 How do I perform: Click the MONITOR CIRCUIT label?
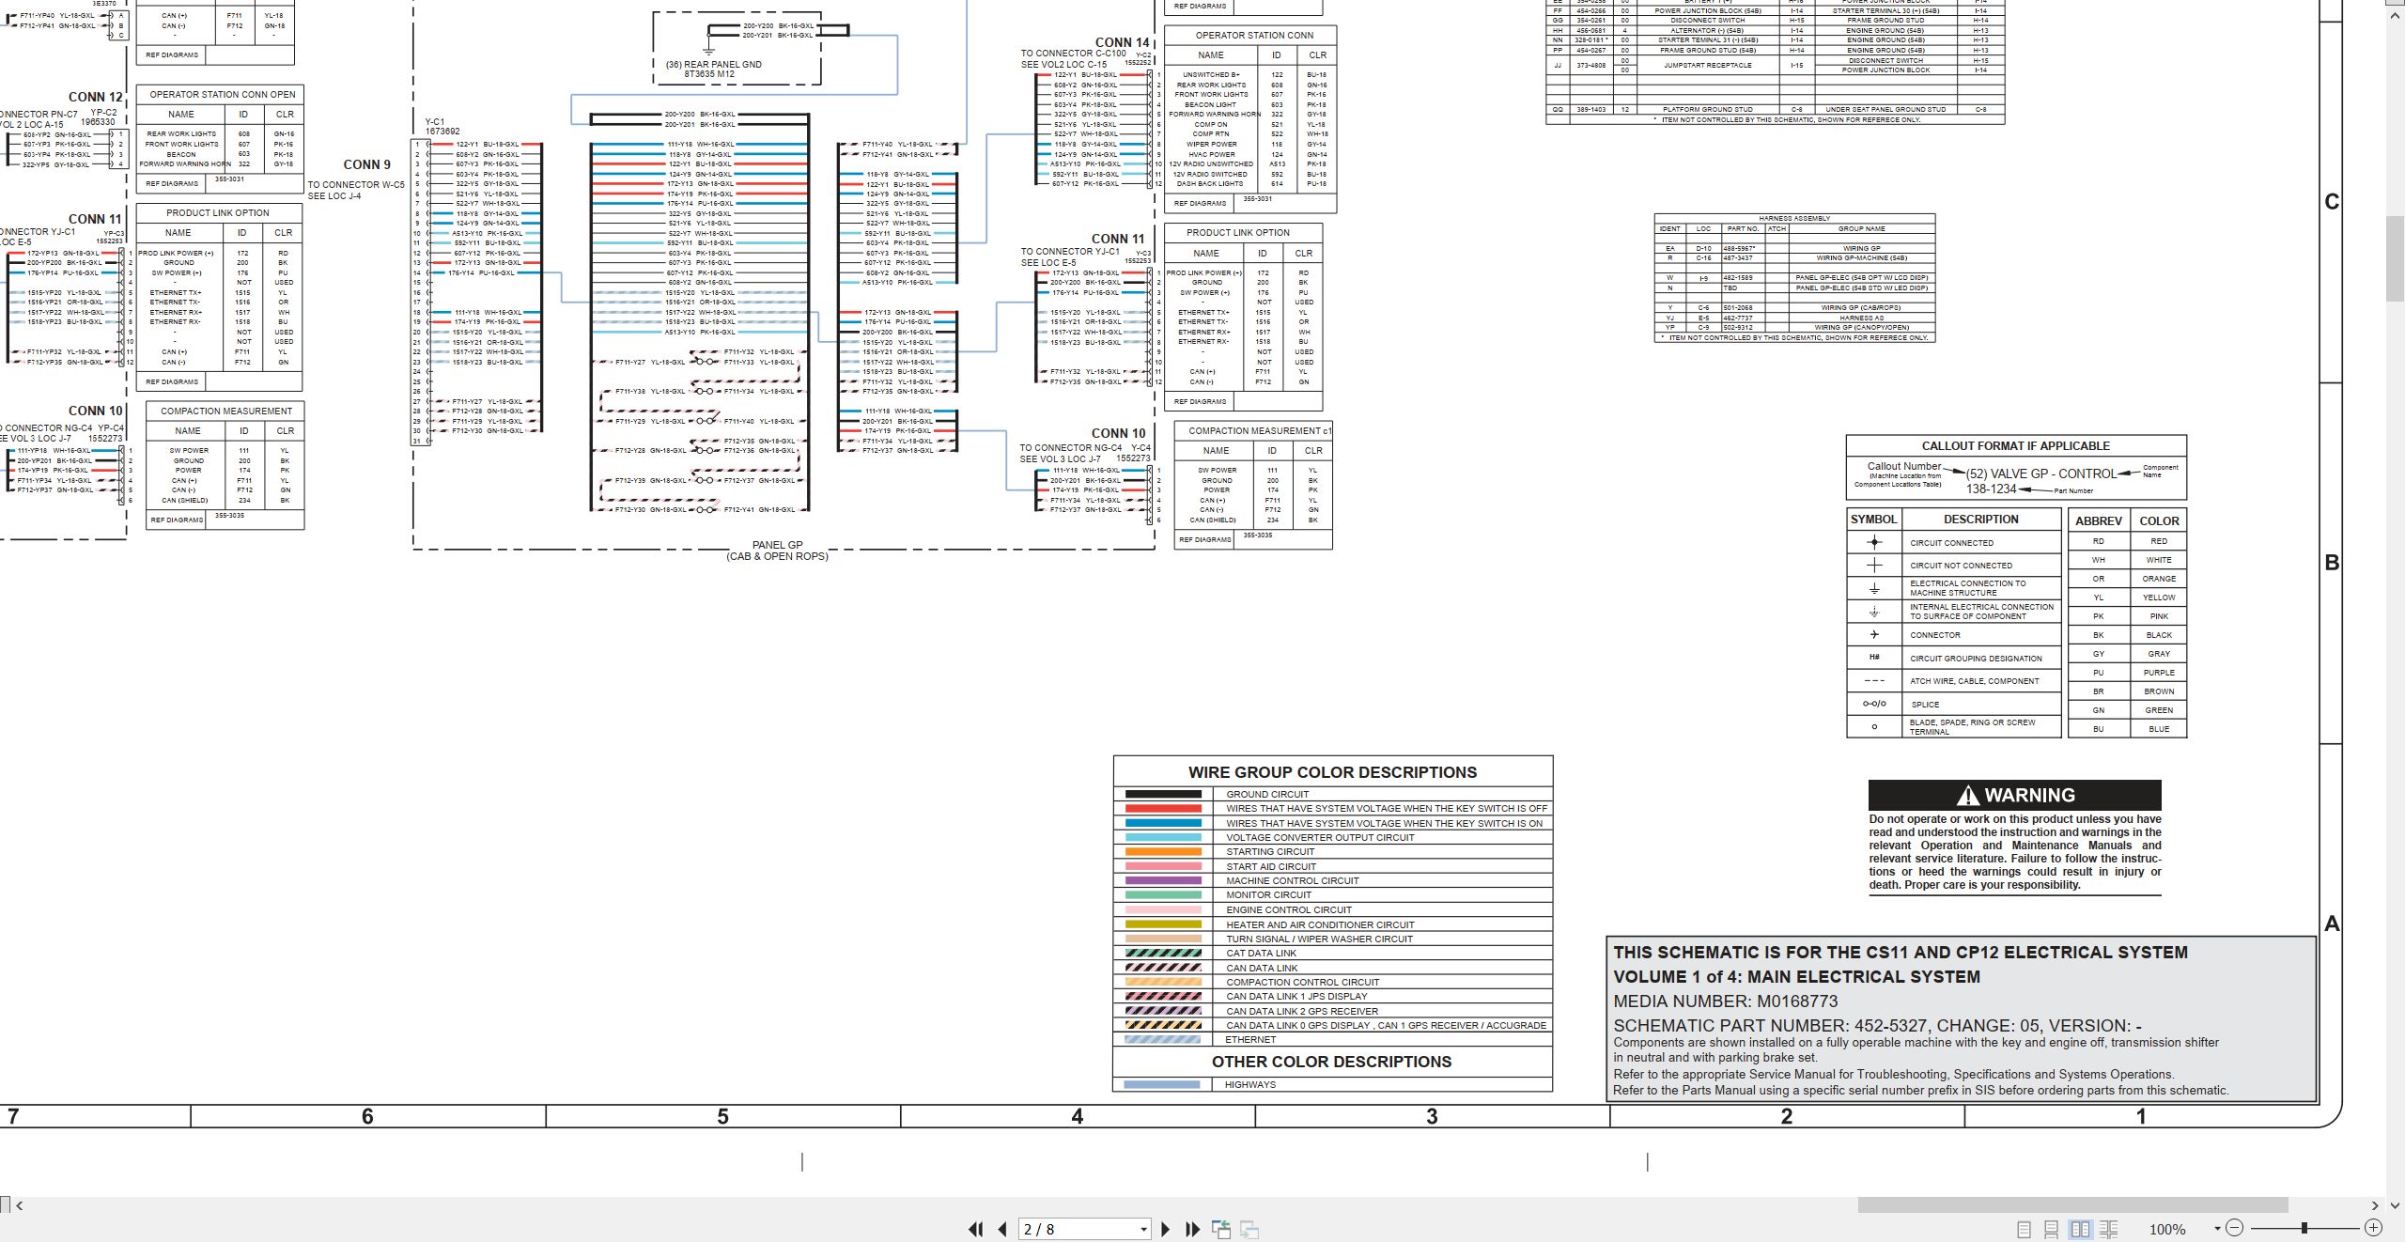(1268, 895)
